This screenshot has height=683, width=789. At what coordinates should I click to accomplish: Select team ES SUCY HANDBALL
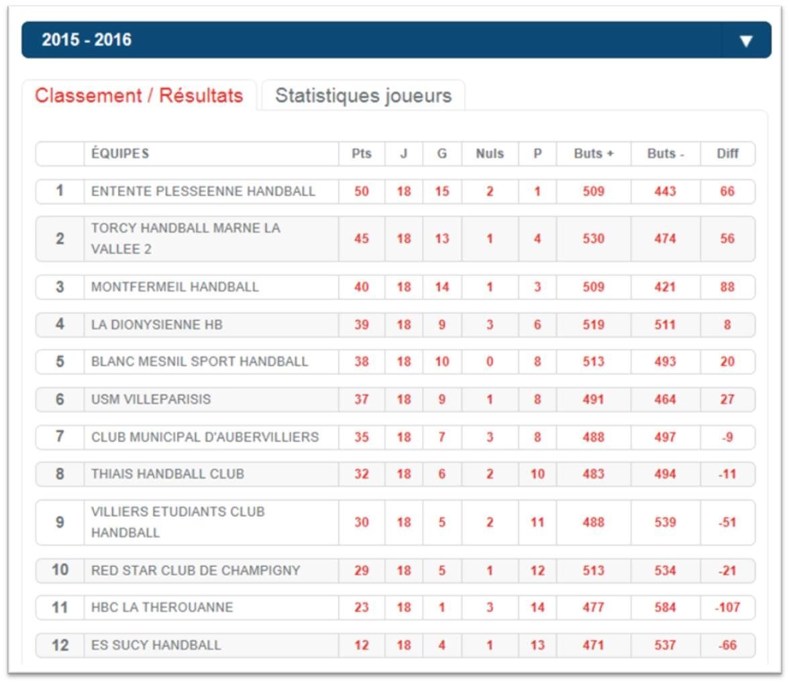point(156,645)
